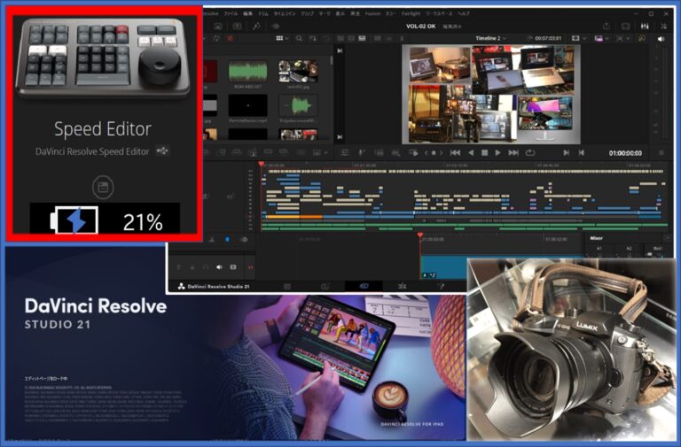
Task: Switch to the Media page tab
Action: pyautogui.click(x=287, y=286)
